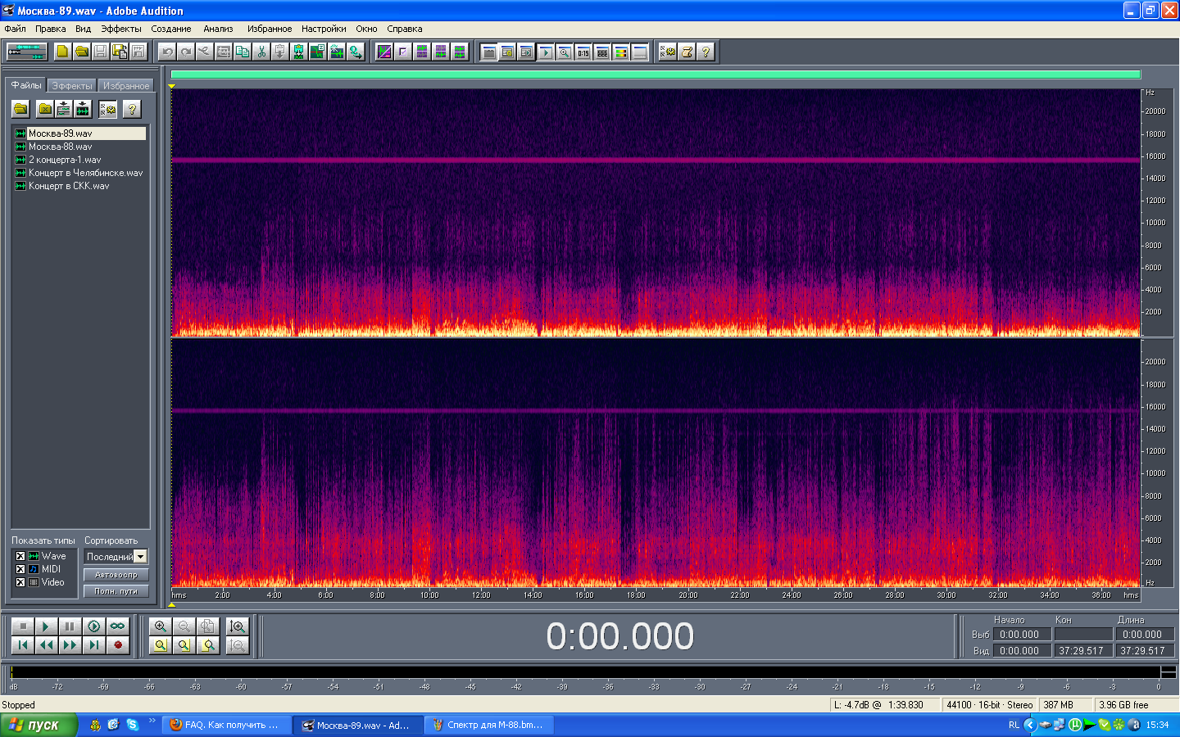The width and height of the screenshot is (1180, 737).
Task: Click the Undo arrow in toolbar
Action: coord(167,52)
